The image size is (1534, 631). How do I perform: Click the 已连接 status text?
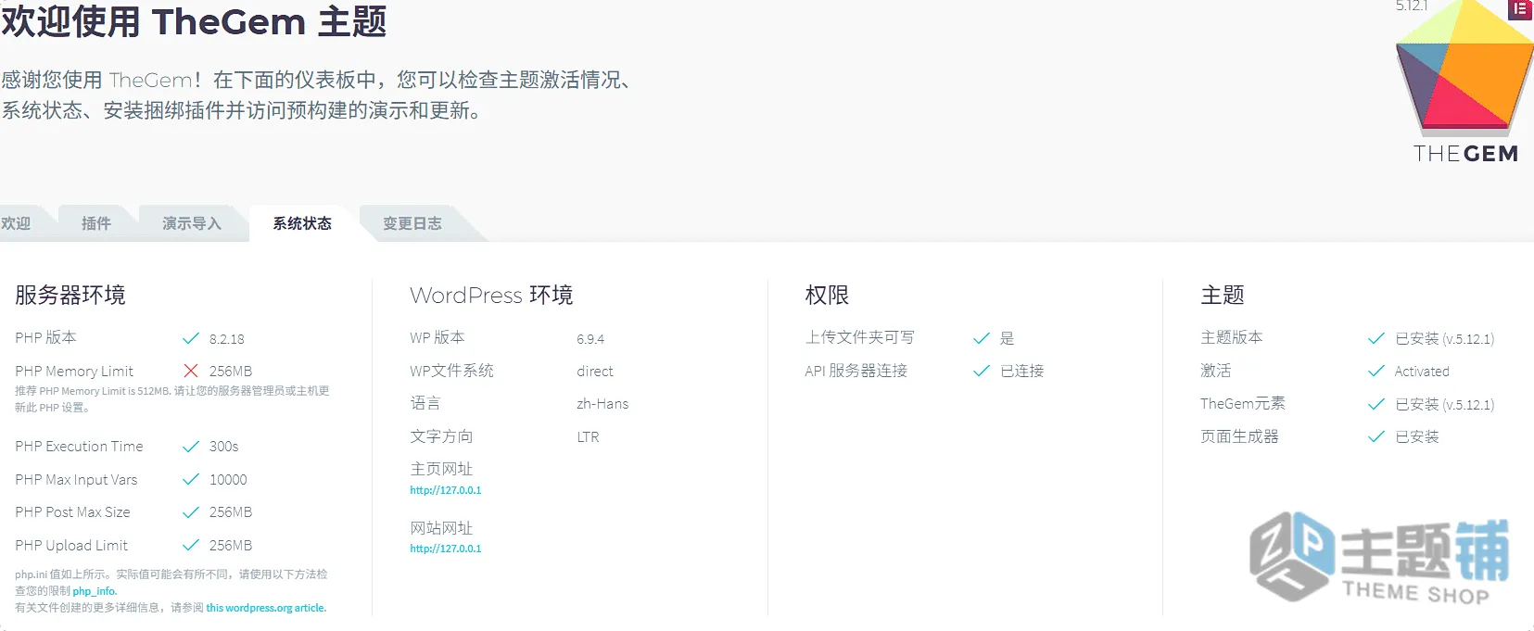click(x=1022, y=371)
